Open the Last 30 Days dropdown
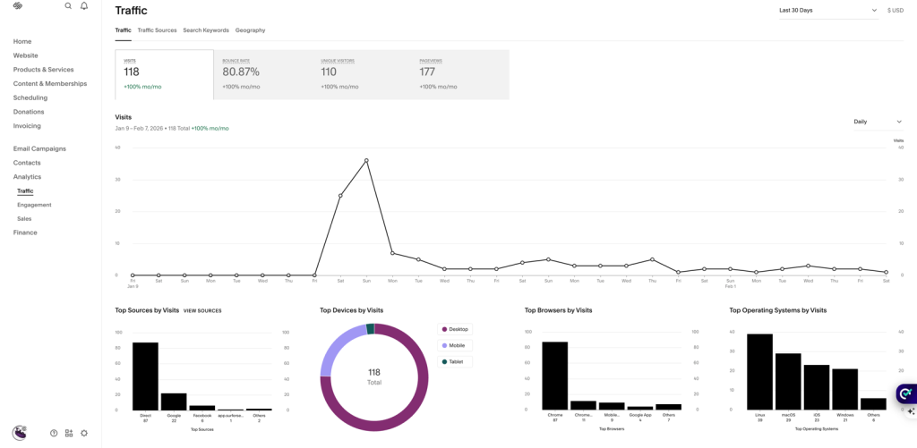917x448 pixels. tap(827, 11)
